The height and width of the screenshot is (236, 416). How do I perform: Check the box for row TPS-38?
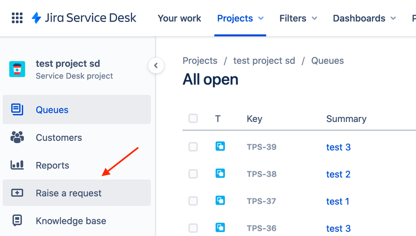point(193,174)
